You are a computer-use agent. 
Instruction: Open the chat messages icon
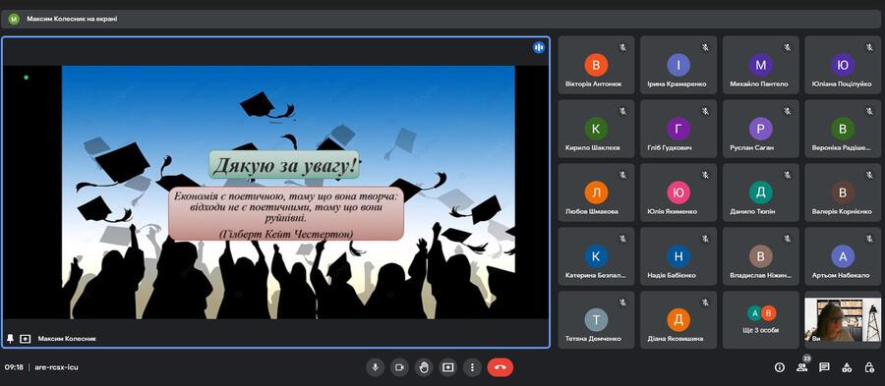point(825,367)
